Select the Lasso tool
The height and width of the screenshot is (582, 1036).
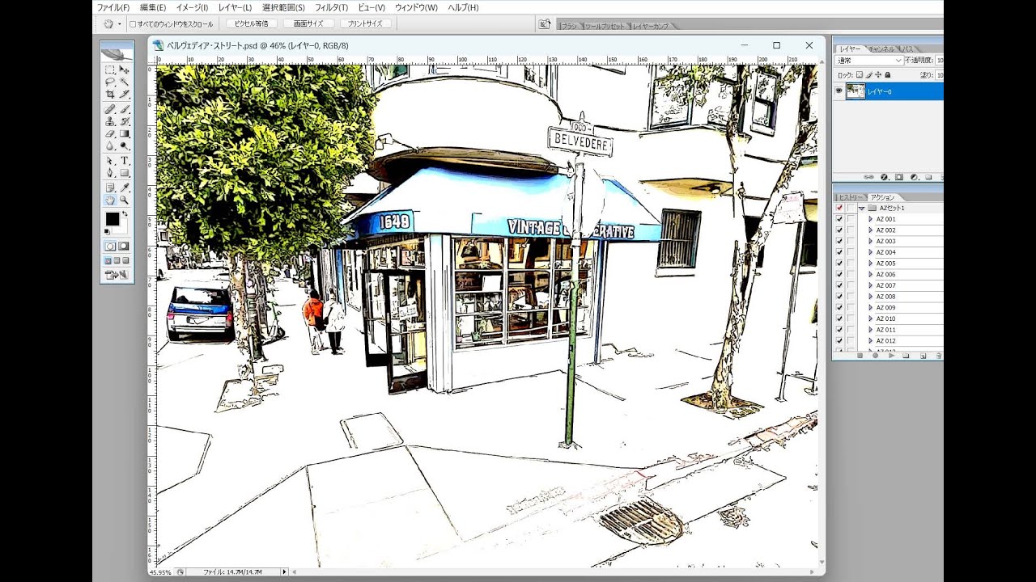point(109,82)
